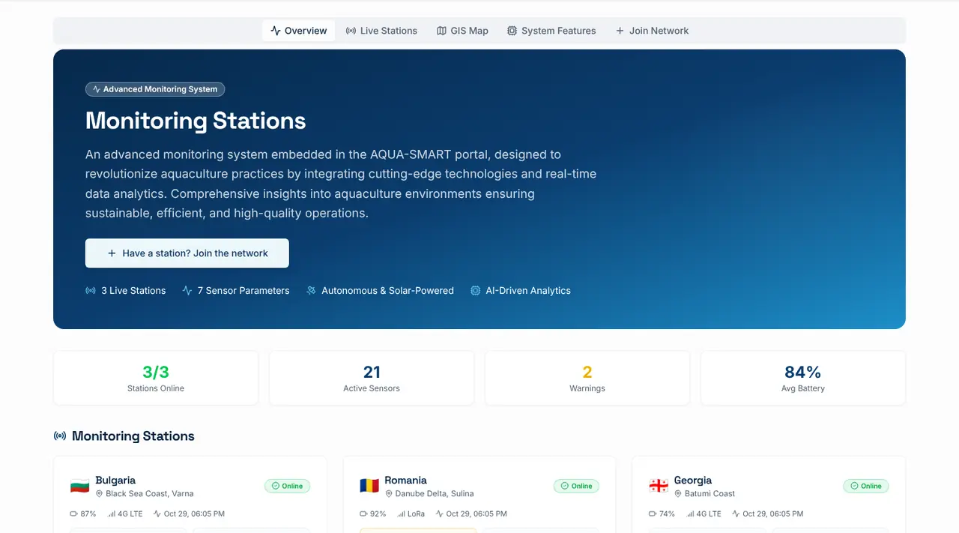The width and height of the screenshot is (959, 533).
Task: Click the broadcast icon on Live Stations tab
Action: pos(351,31)
